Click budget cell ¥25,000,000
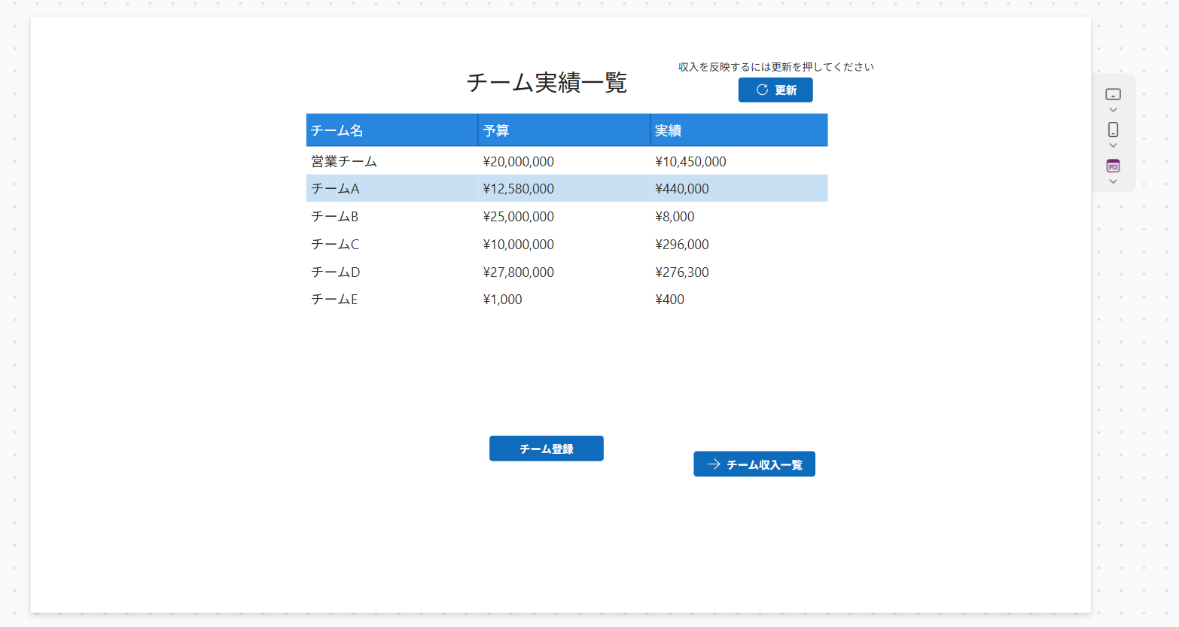1179x627 pixels. coord(519,217)
